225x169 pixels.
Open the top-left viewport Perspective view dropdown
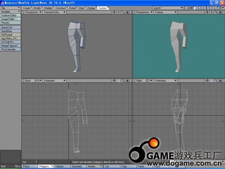(x=33, y=12)
